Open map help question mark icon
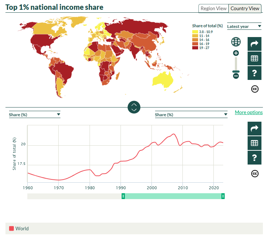The height and width of the screenshot is (239, 268). point(254,73)
